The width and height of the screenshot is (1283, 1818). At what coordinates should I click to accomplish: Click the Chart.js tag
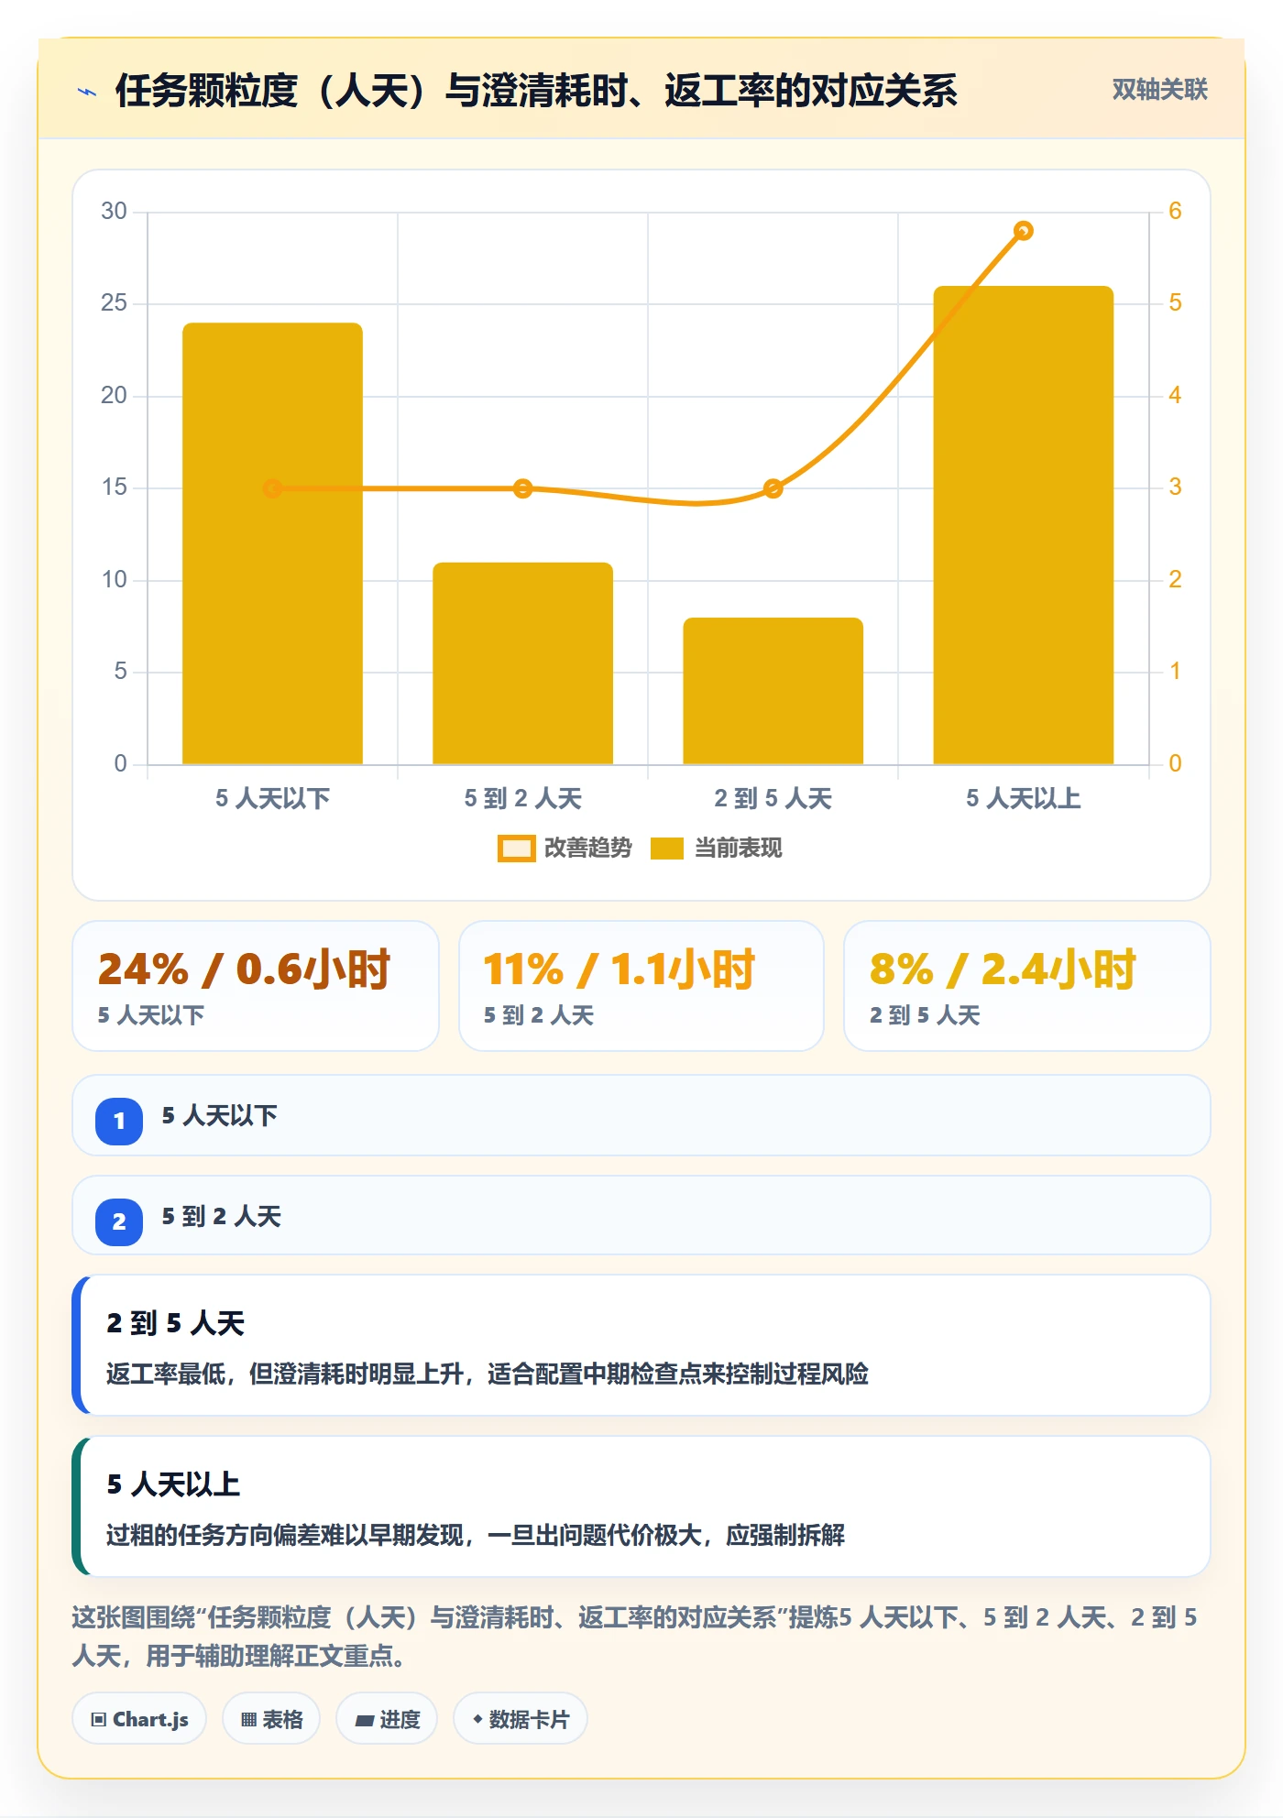click(x=139, y=1719)
